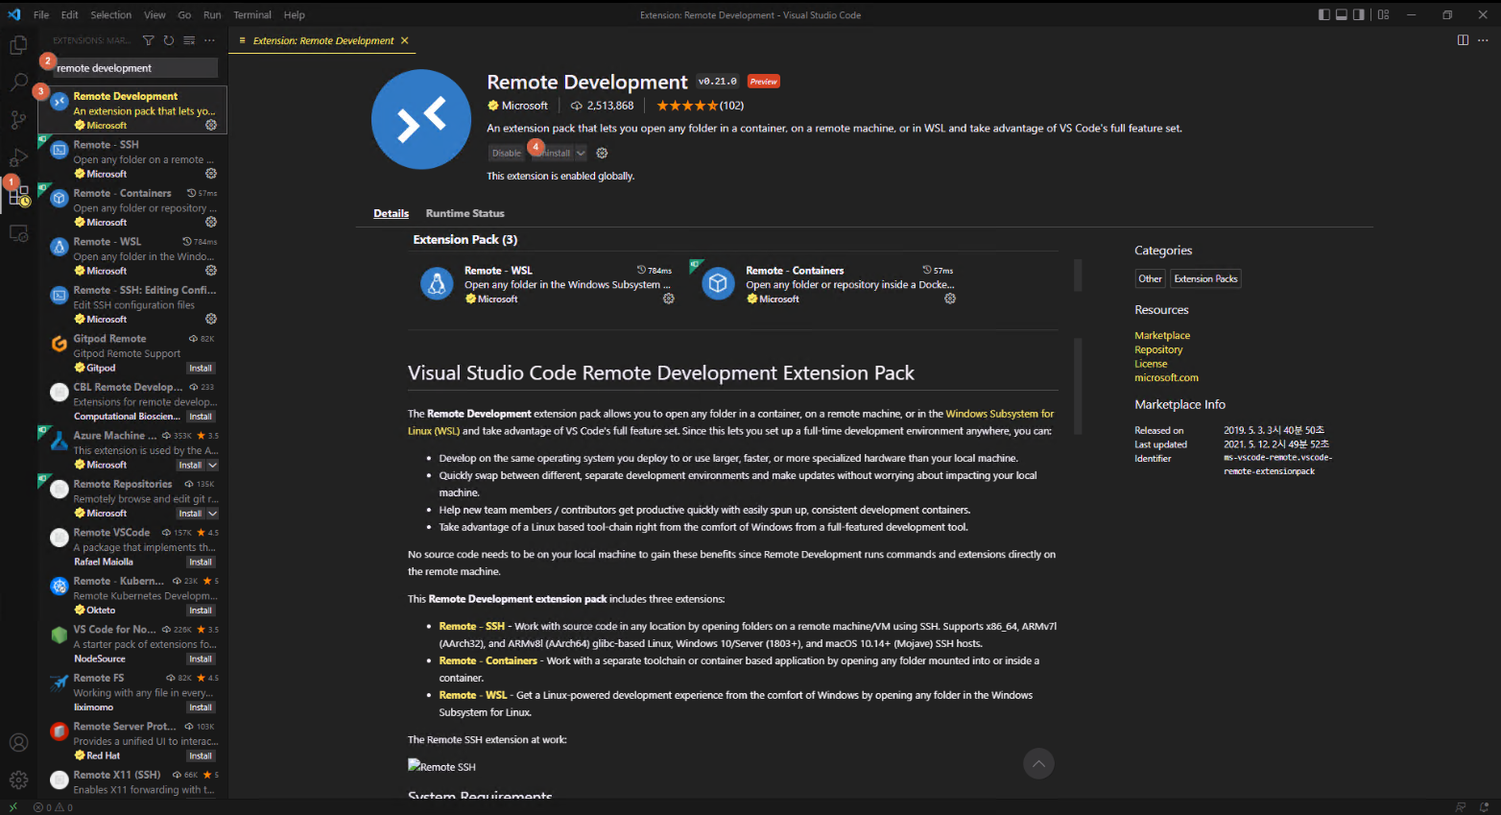Toggle secondary side bar visibility
Image resolution: width=1501 pixels, height=815 pixels.
click(1359, 14)
